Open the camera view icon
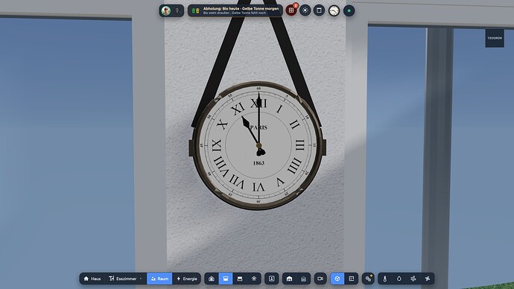The height and width of the screenshot is (289, 514). pyautogui.click(x=320, y=279)
